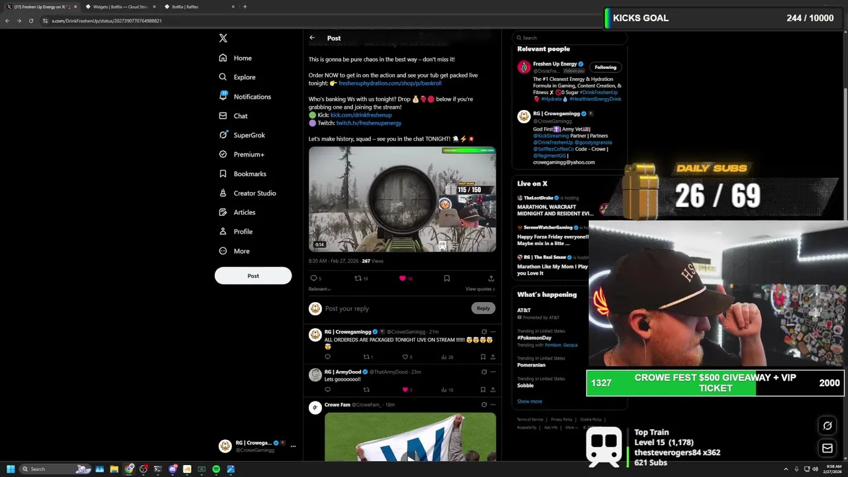This screenshot has width=848, height=477.
Task: Open more options on ArmyDood's reply
Action: point(492,372)
